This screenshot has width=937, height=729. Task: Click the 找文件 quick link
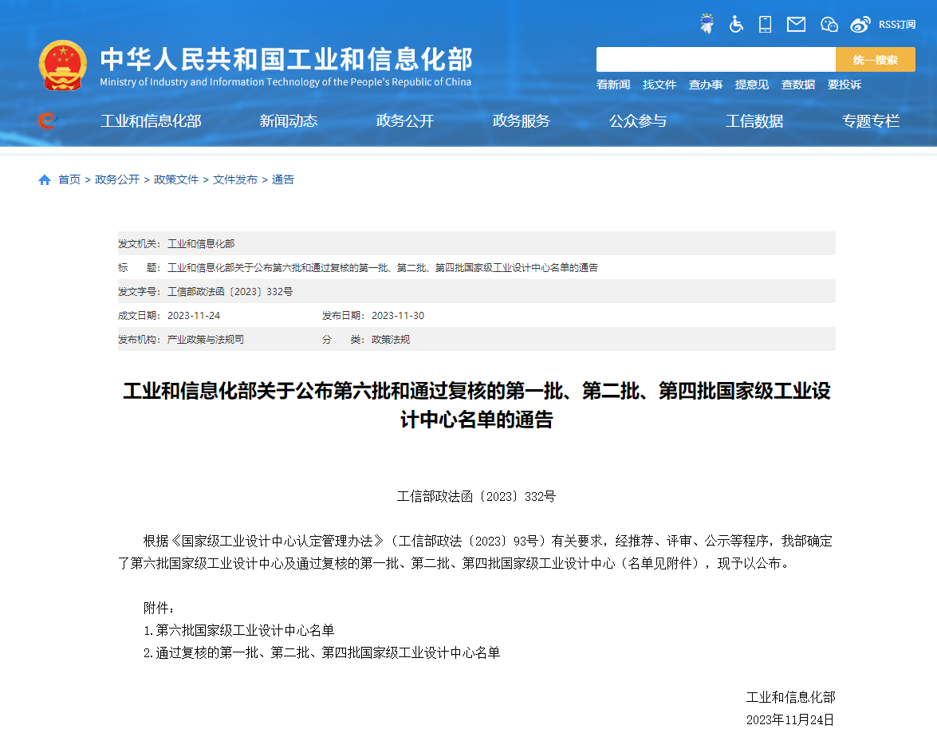(x=659, y=85)
